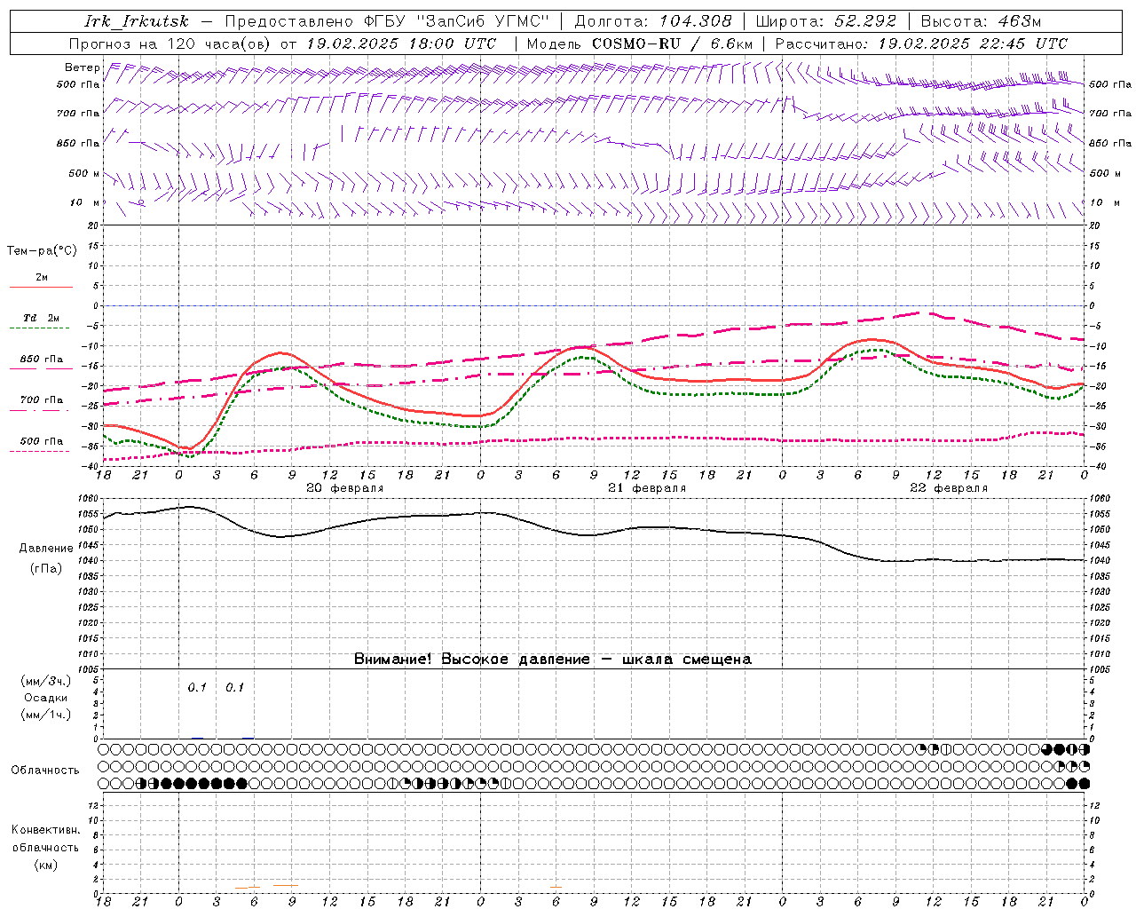Click the 'Осадки' precipitation label
Screen dimensions: 1136x909
[x=46, y=698]
